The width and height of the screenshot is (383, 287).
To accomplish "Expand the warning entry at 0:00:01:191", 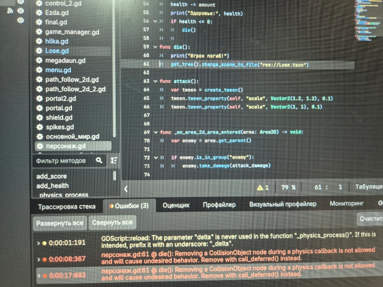I will tap(38, 243).
